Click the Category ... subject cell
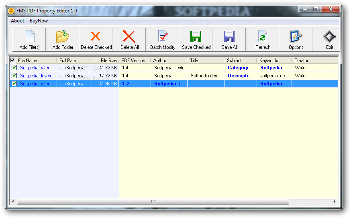This screenshot has width=351, height=218. pos(241,67)
